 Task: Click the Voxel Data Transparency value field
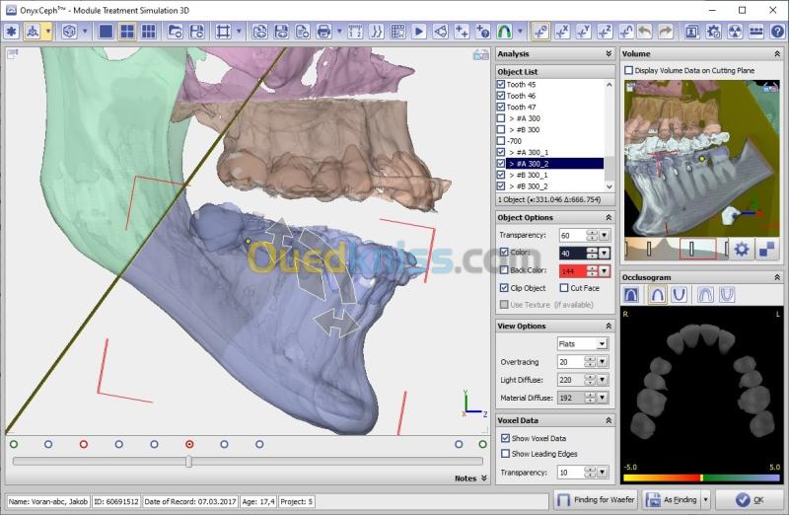coord(571,473)
